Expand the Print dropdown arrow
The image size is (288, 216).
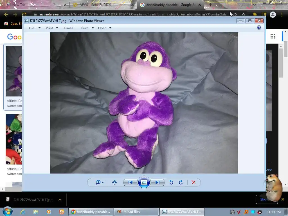click(x=57, y=28)
